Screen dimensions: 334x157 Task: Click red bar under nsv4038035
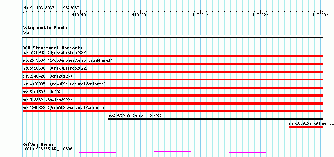point(173,88)
